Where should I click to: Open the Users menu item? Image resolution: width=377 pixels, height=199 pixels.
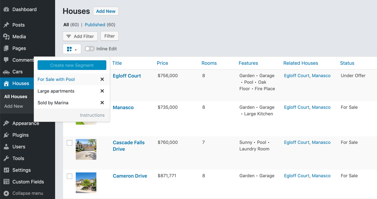coord(19,147)
